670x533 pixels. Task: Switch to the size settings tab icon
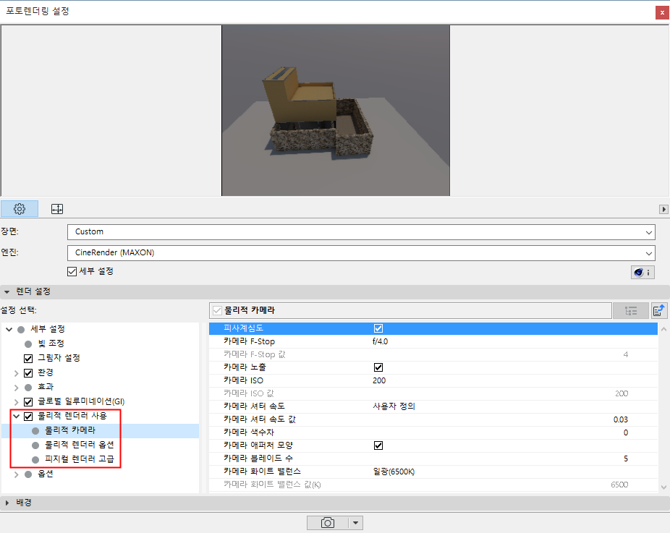57,209
